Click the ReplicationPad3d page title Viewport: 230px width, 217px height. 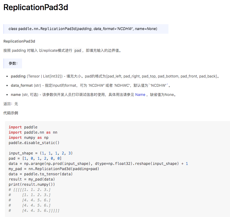(36, 7)
